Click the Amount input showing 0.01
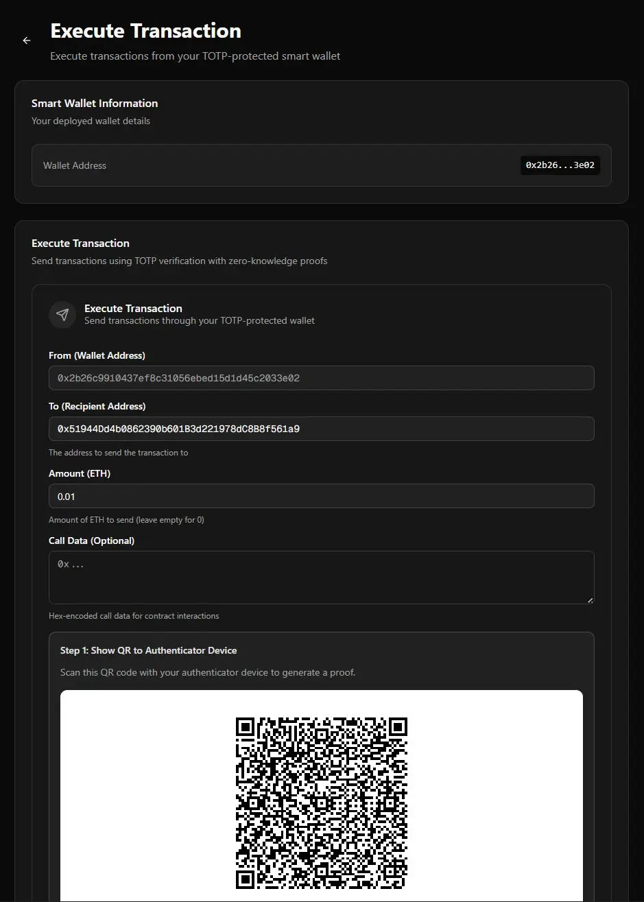This screenshot has width=644, height=902. click(321, 495)
